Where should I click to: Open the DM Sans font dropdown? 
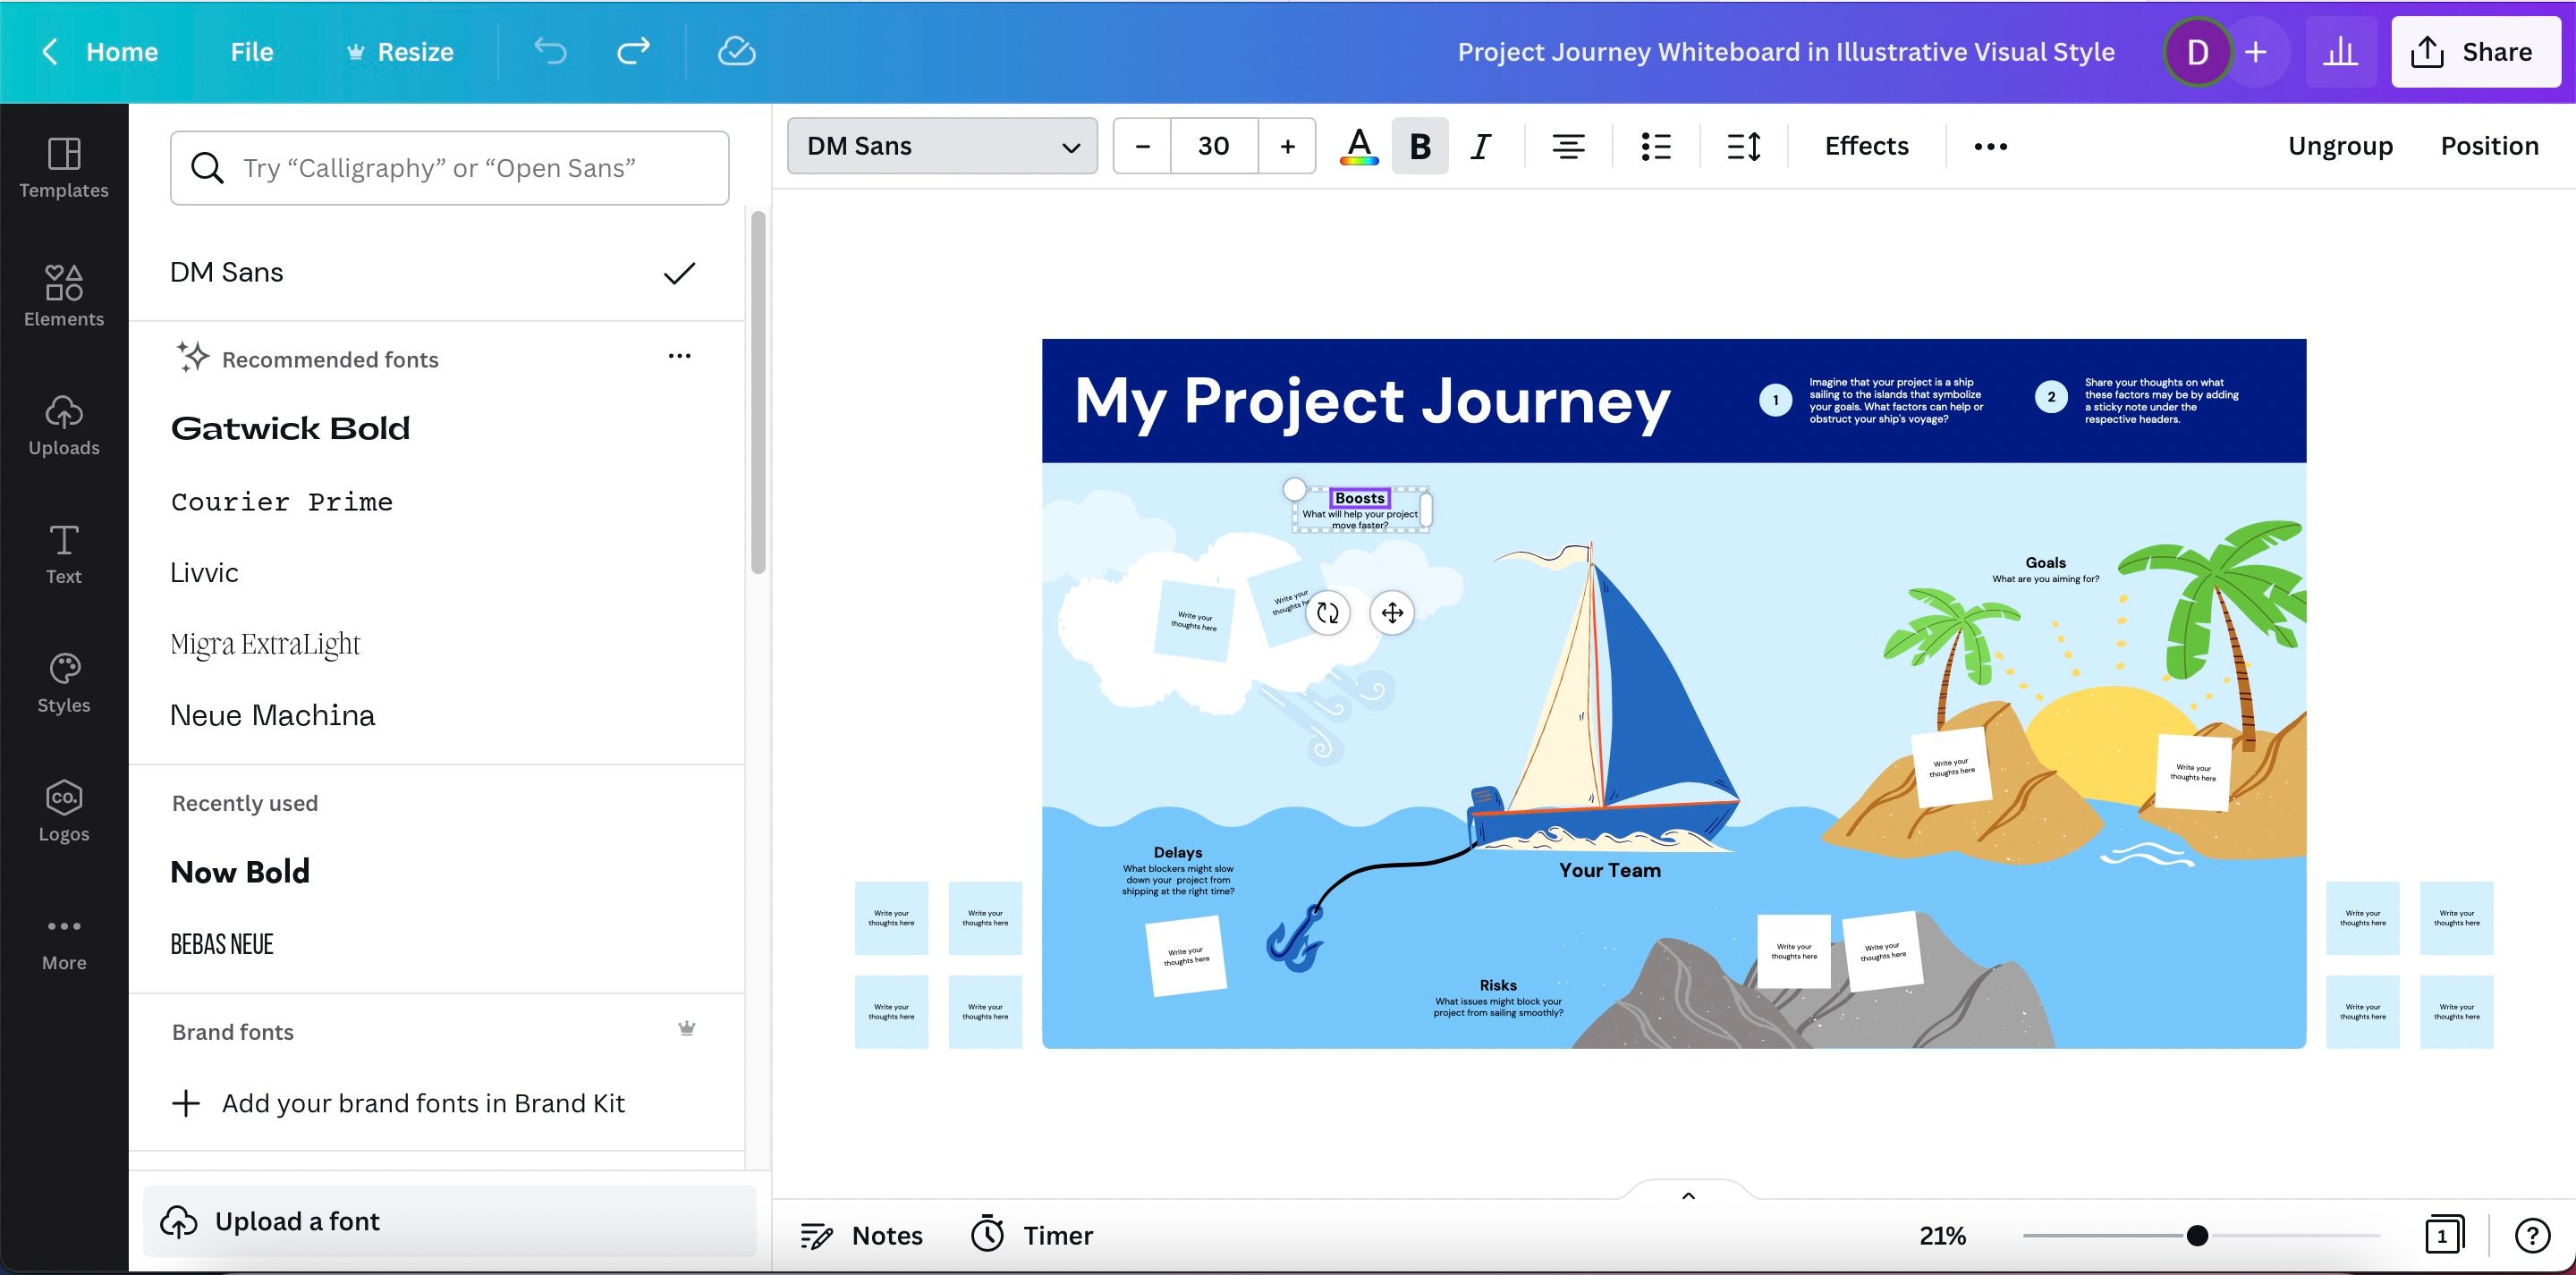tap(941, 146)
